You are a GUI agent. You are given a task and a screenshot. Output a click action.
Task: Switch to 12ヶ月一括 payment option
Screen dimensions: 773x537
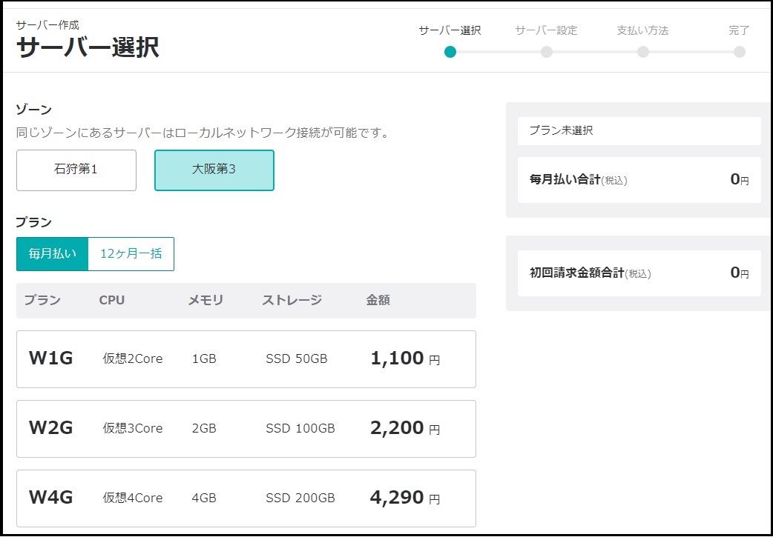131,254
